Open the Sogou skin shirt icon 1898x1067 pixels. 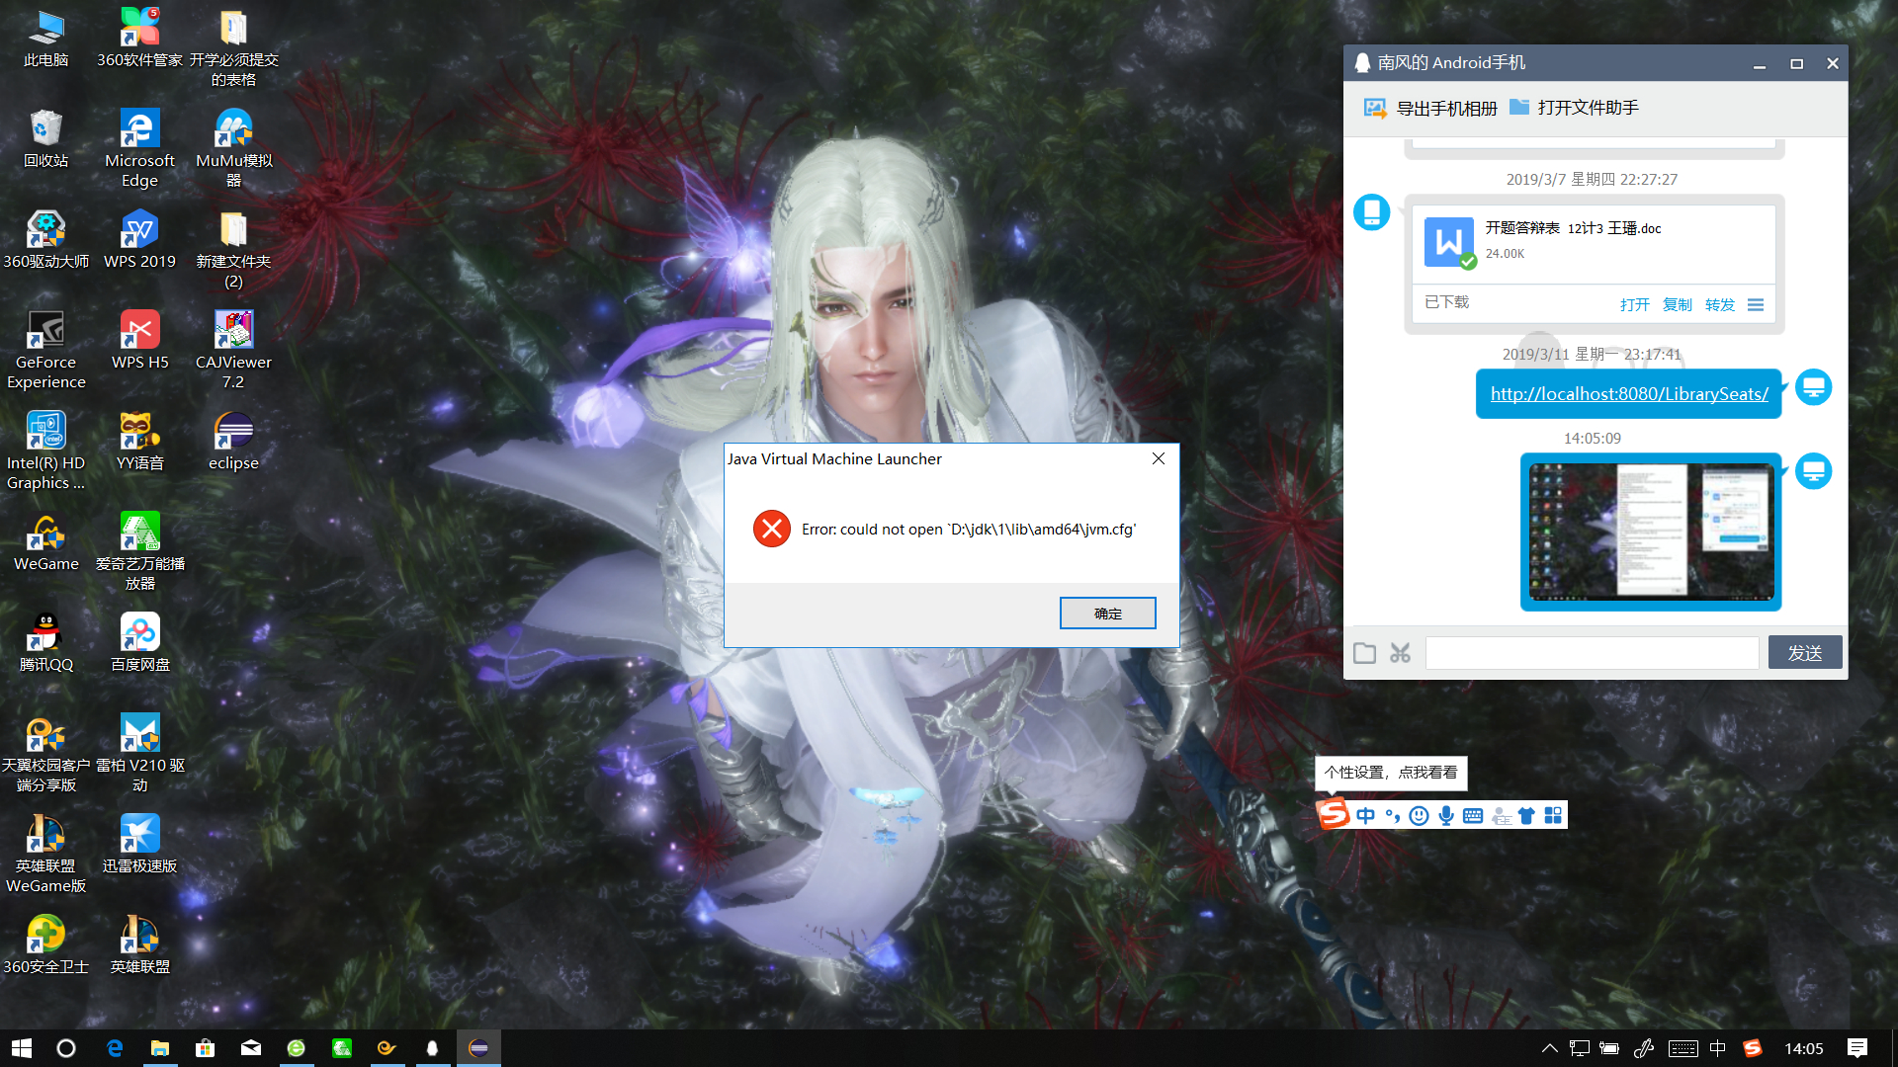pyautogui.click(x=1526, y=815)
